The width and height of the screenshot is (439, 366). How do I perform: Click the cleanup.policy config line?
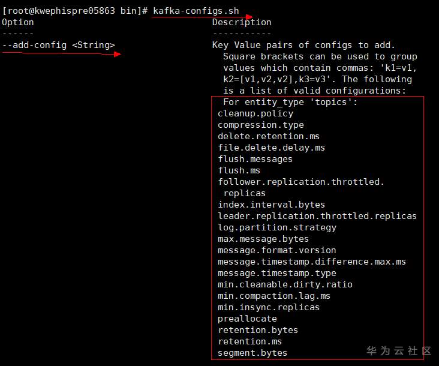point(255,113)
